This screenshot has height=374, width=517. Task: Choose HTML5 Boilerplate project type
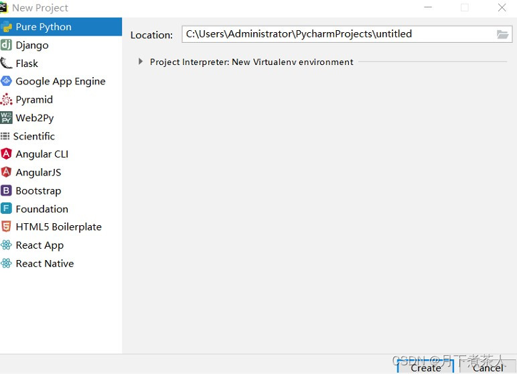[61, 227]
